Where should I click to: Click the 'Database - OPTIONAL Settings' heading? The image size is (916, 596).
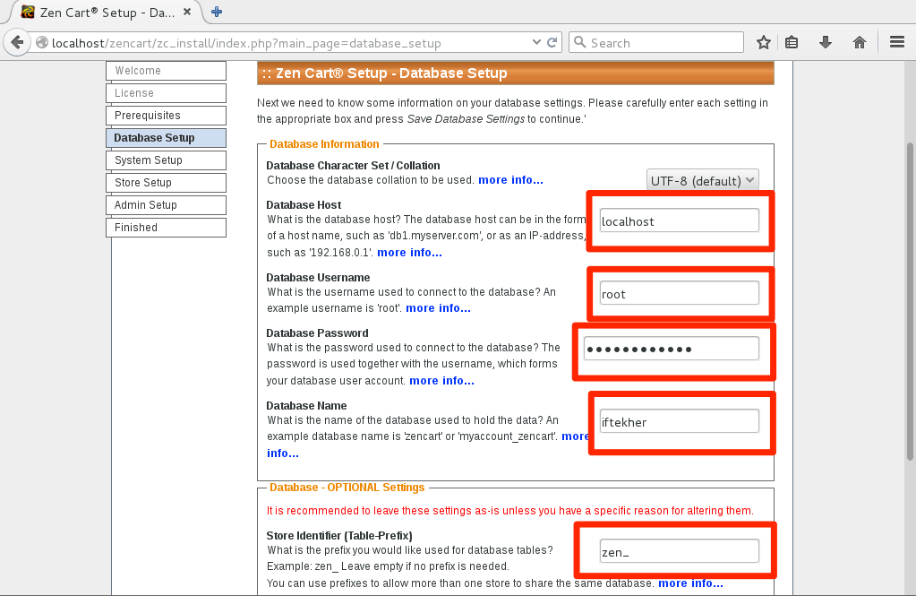coord(347,488)
